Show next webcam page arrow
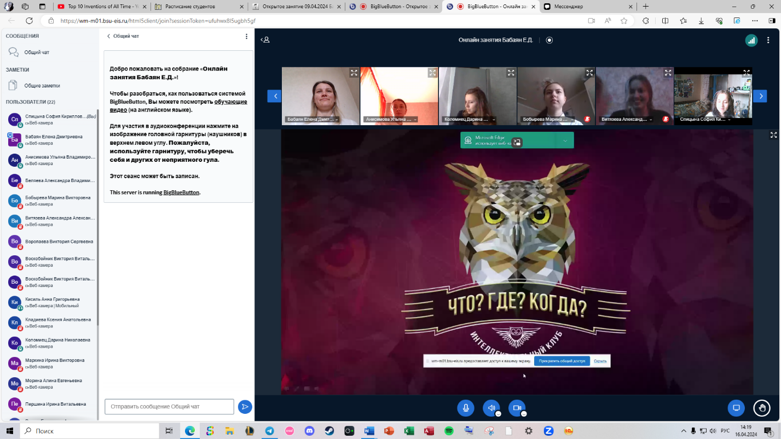This screenshot has height=439, width=781. [760, 96]
